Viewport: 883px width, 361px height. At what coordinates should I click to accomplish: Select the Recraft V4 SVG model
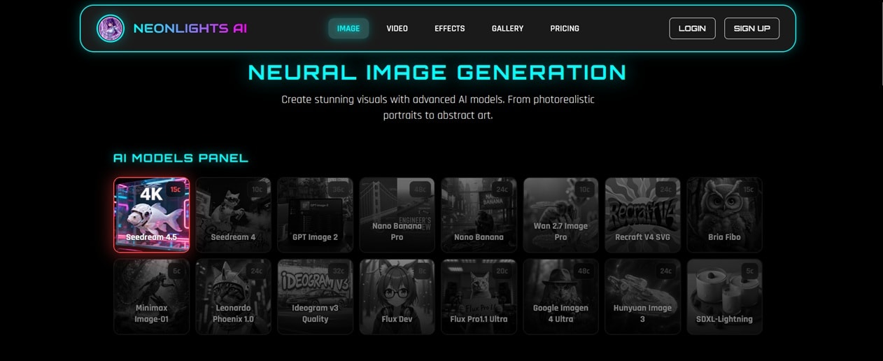click(643, 215)
